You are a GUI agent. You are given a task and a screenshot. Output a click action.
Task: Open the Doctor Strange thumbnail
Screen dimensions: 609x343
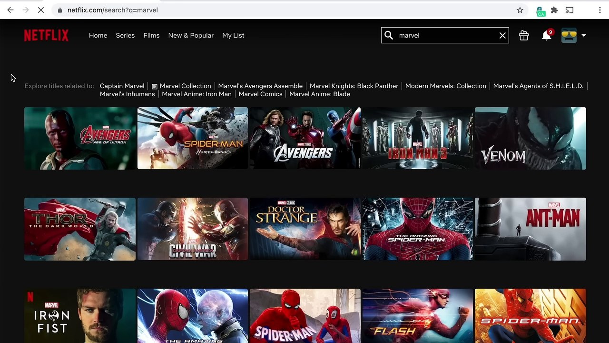pos(305,229)
